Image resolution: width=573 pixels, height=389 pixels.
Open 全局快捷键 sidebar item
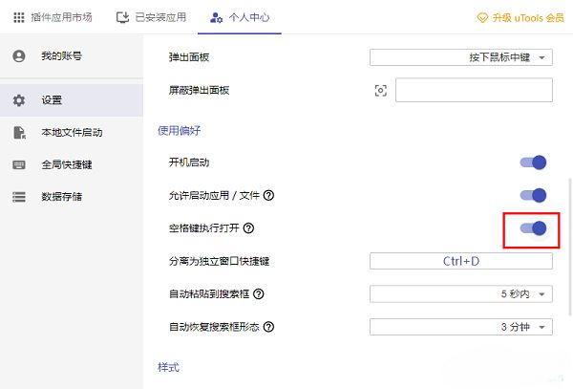tap(72, 164)
